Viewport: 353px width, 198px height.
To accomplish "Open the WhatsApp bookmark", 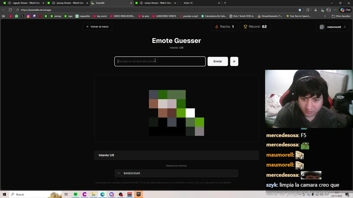I will (x=17, y=16).
